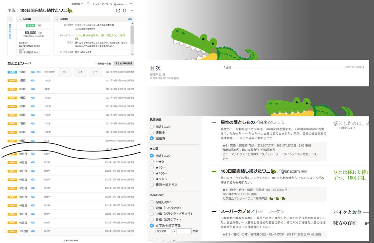Viewport: 374px width, 243px height.
Task: Open the novel title 星空の落としもの
Action: pyautogui.click(x=238, y=122)
